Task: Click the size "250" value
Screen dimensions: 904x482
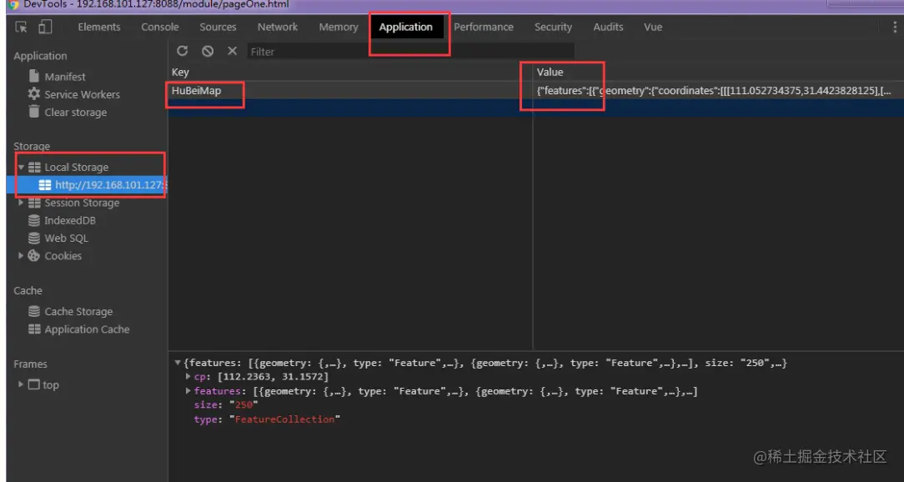Action: (244, 405)
